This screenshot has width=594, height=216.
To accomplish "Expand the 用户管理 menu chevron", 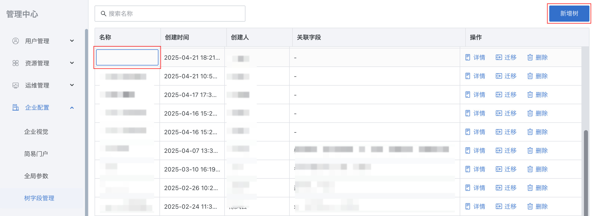I will [x=72, y=41].
